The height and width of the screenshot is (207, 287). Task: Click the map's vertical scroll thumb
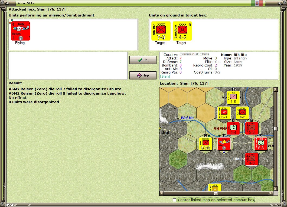[x=276, y=129]
